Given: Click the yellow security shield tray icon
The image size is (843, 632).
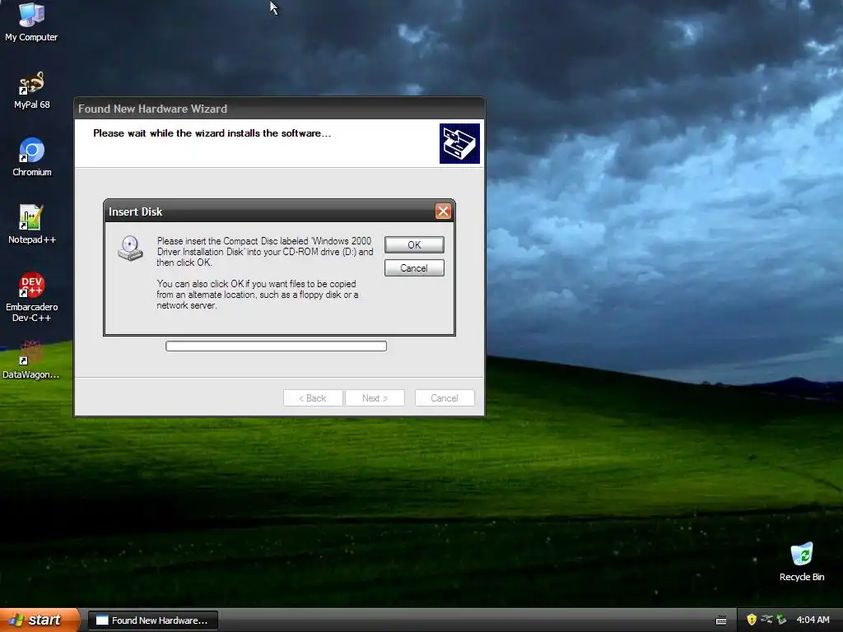Looking at the screenshot, I should pos(752,620).
